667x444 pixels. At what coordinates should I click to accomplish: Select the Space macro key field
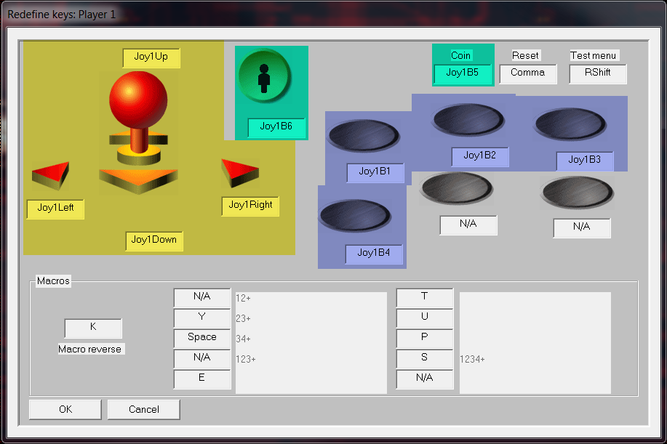pyautogui.click(x=202, y=338)
